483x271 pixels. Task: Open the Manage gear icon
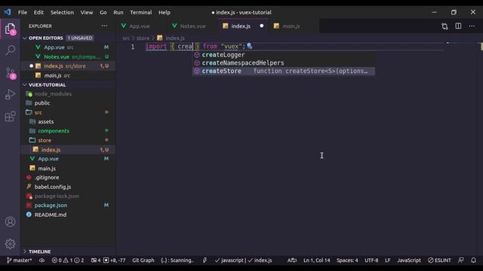coord(10,244)
